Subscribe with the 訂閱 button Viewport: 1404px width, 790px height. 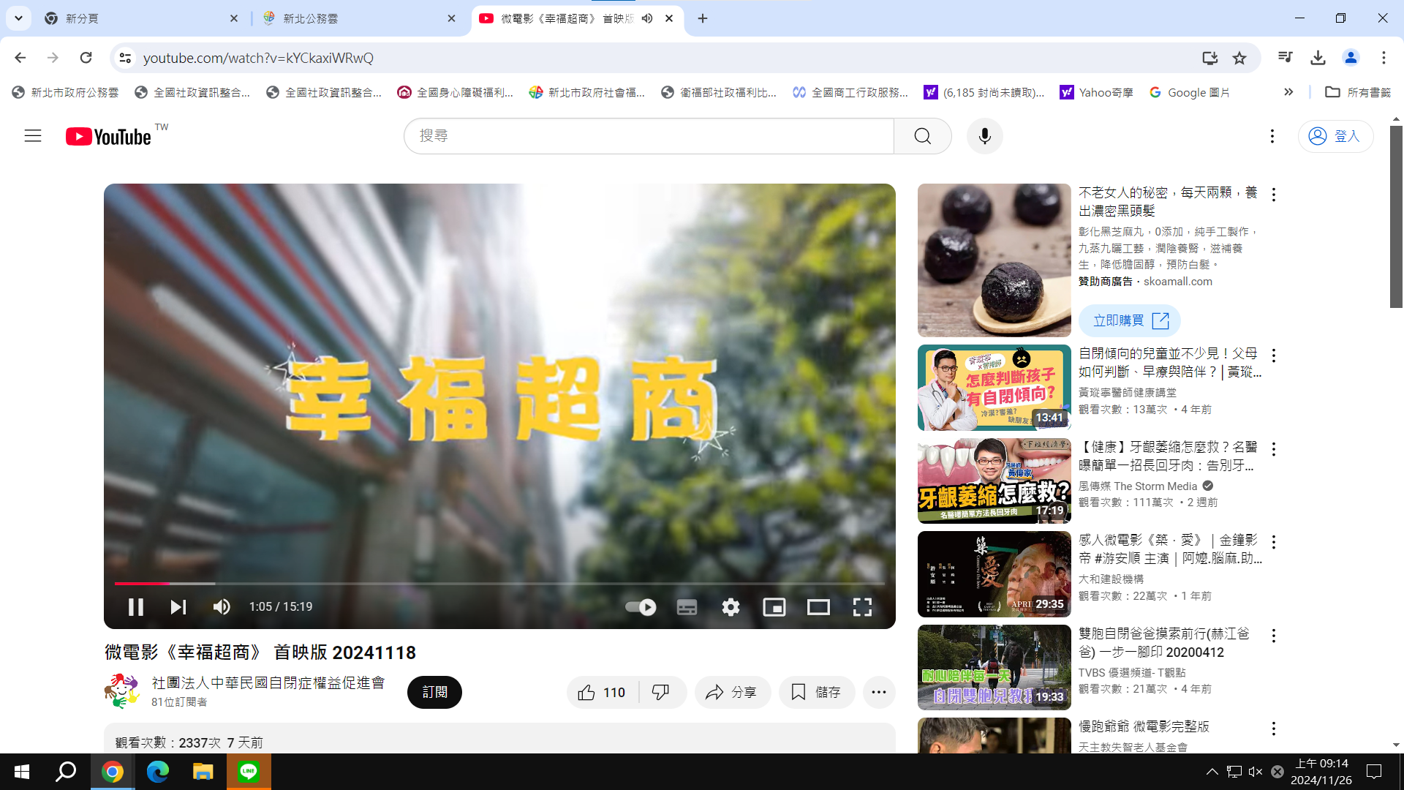pos(434,692)
